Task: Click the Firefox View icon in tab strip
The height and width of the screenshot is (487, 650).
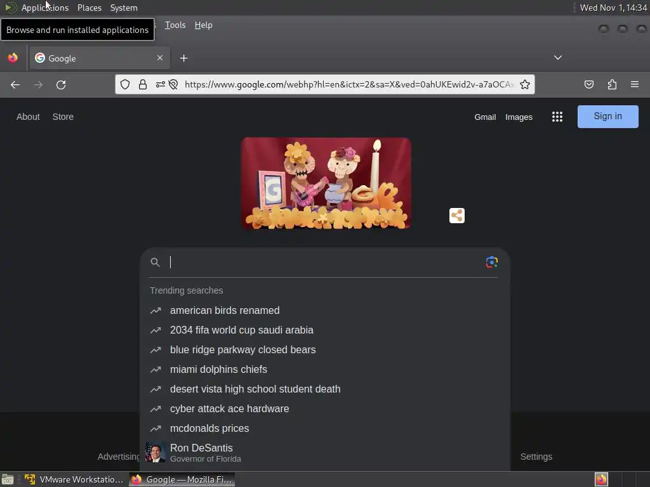Action: point(13,58)
